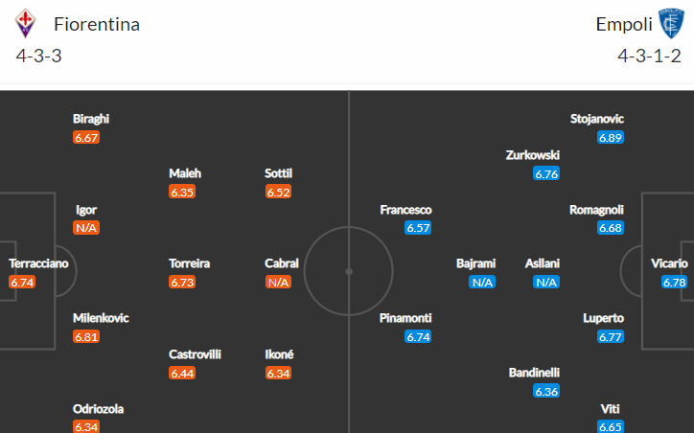Click the Fiorentina club crest icon
694x433 pixels.
point(25,23)
